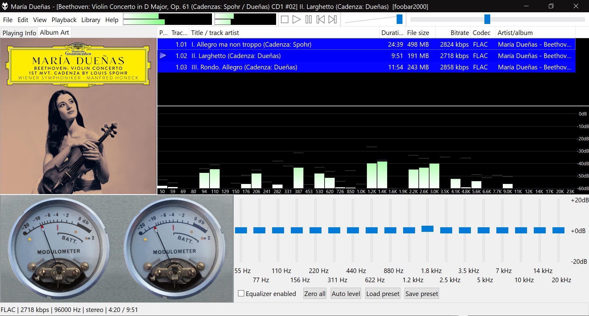Click the Zero all button

point(315,294)
